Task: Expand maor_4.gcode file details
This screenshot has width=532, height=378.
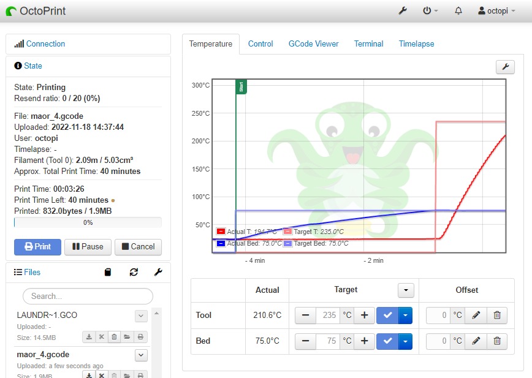Action: [141, 355]
